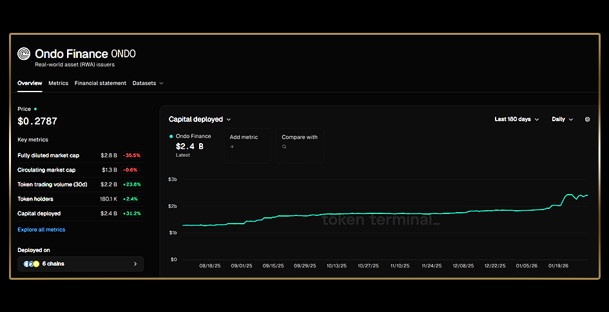Click the chart line peak near 01/19/26
This screenshot has width=609, height=312.
(568, 194)
